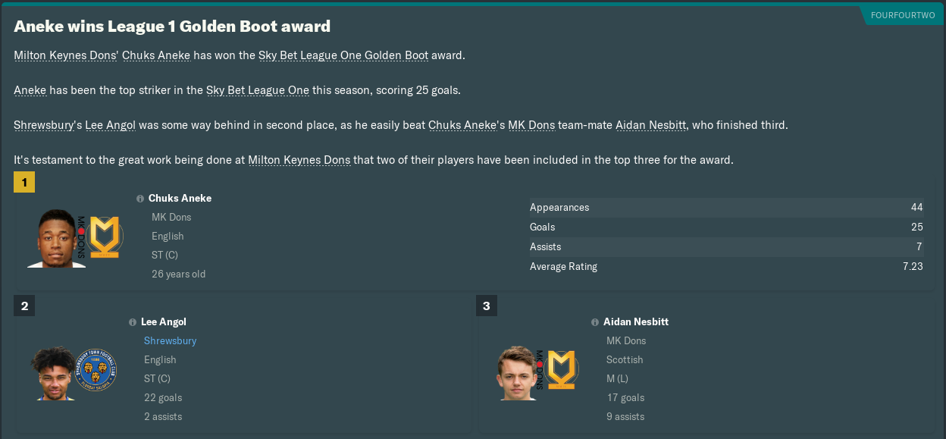
Task: Open Lee Angol's player portrait
Action: point(53,373)
